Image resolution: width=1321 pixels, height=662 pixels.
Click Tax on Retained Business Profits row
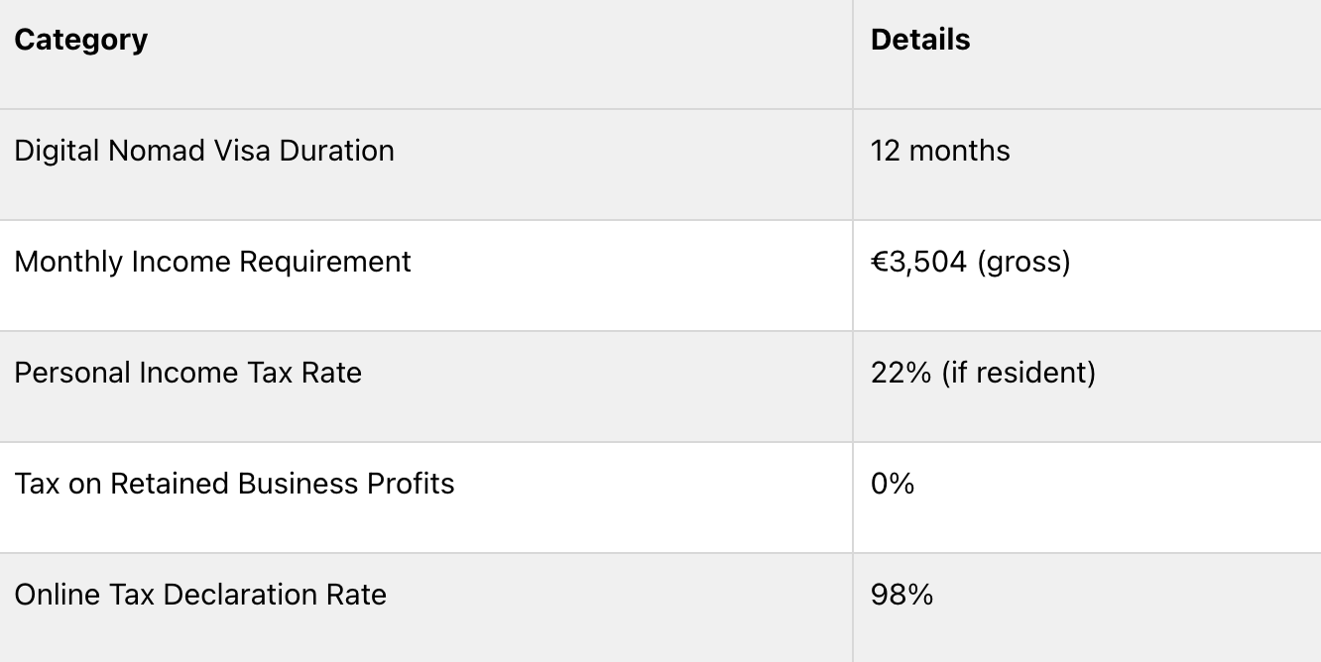coord(660,497)
